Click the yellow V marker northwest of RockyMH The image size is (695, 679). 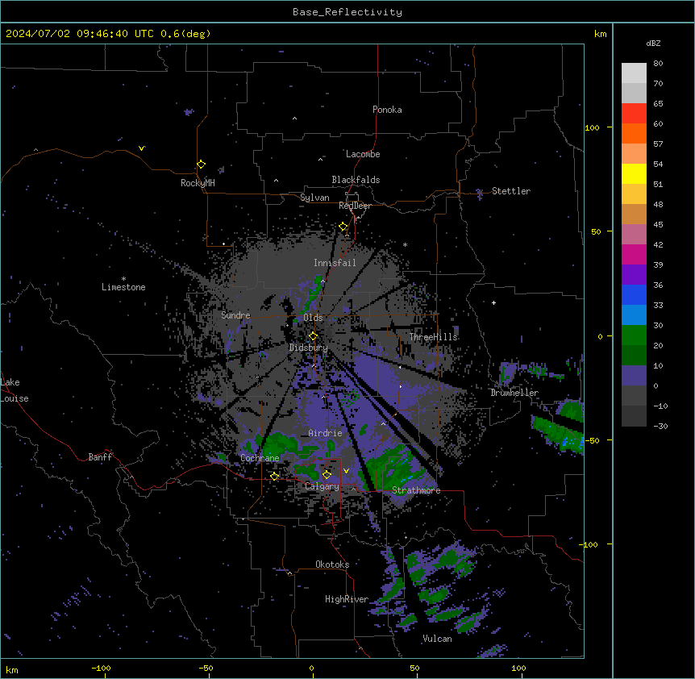[141, 148]
